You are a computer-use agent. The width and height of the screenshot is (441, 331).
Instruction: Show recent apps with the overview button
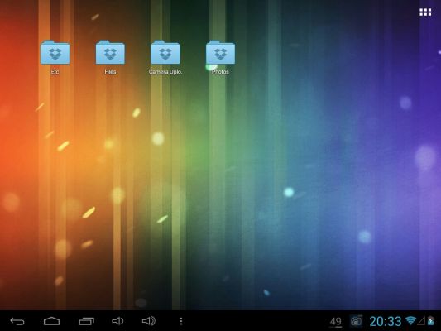[x=87, y=321]
